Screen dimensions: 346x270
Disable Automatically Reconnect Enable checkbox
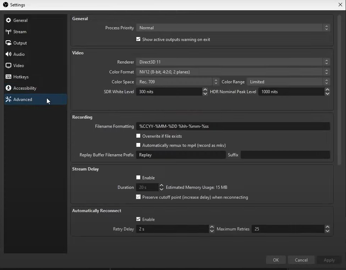tap(138, 219)
